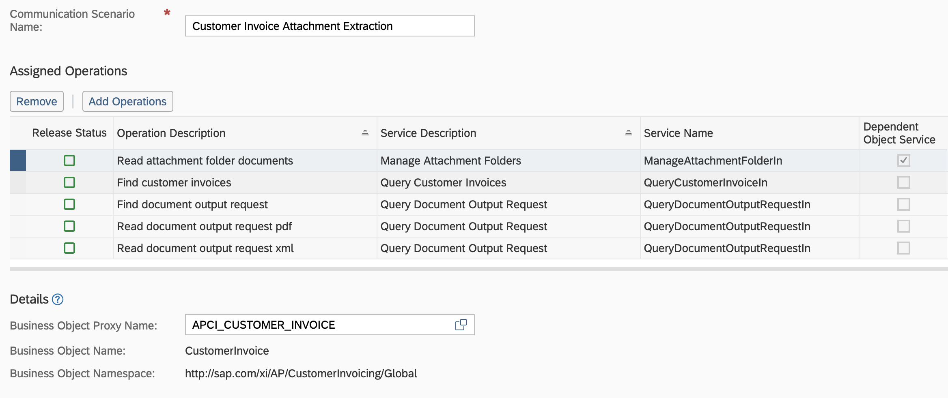Image resolution: width=948 pixels, height=398 pixels.
Task: Toggle Dependent Object Service for ManageAttachmentFolderIn
Action: (903, 160)
